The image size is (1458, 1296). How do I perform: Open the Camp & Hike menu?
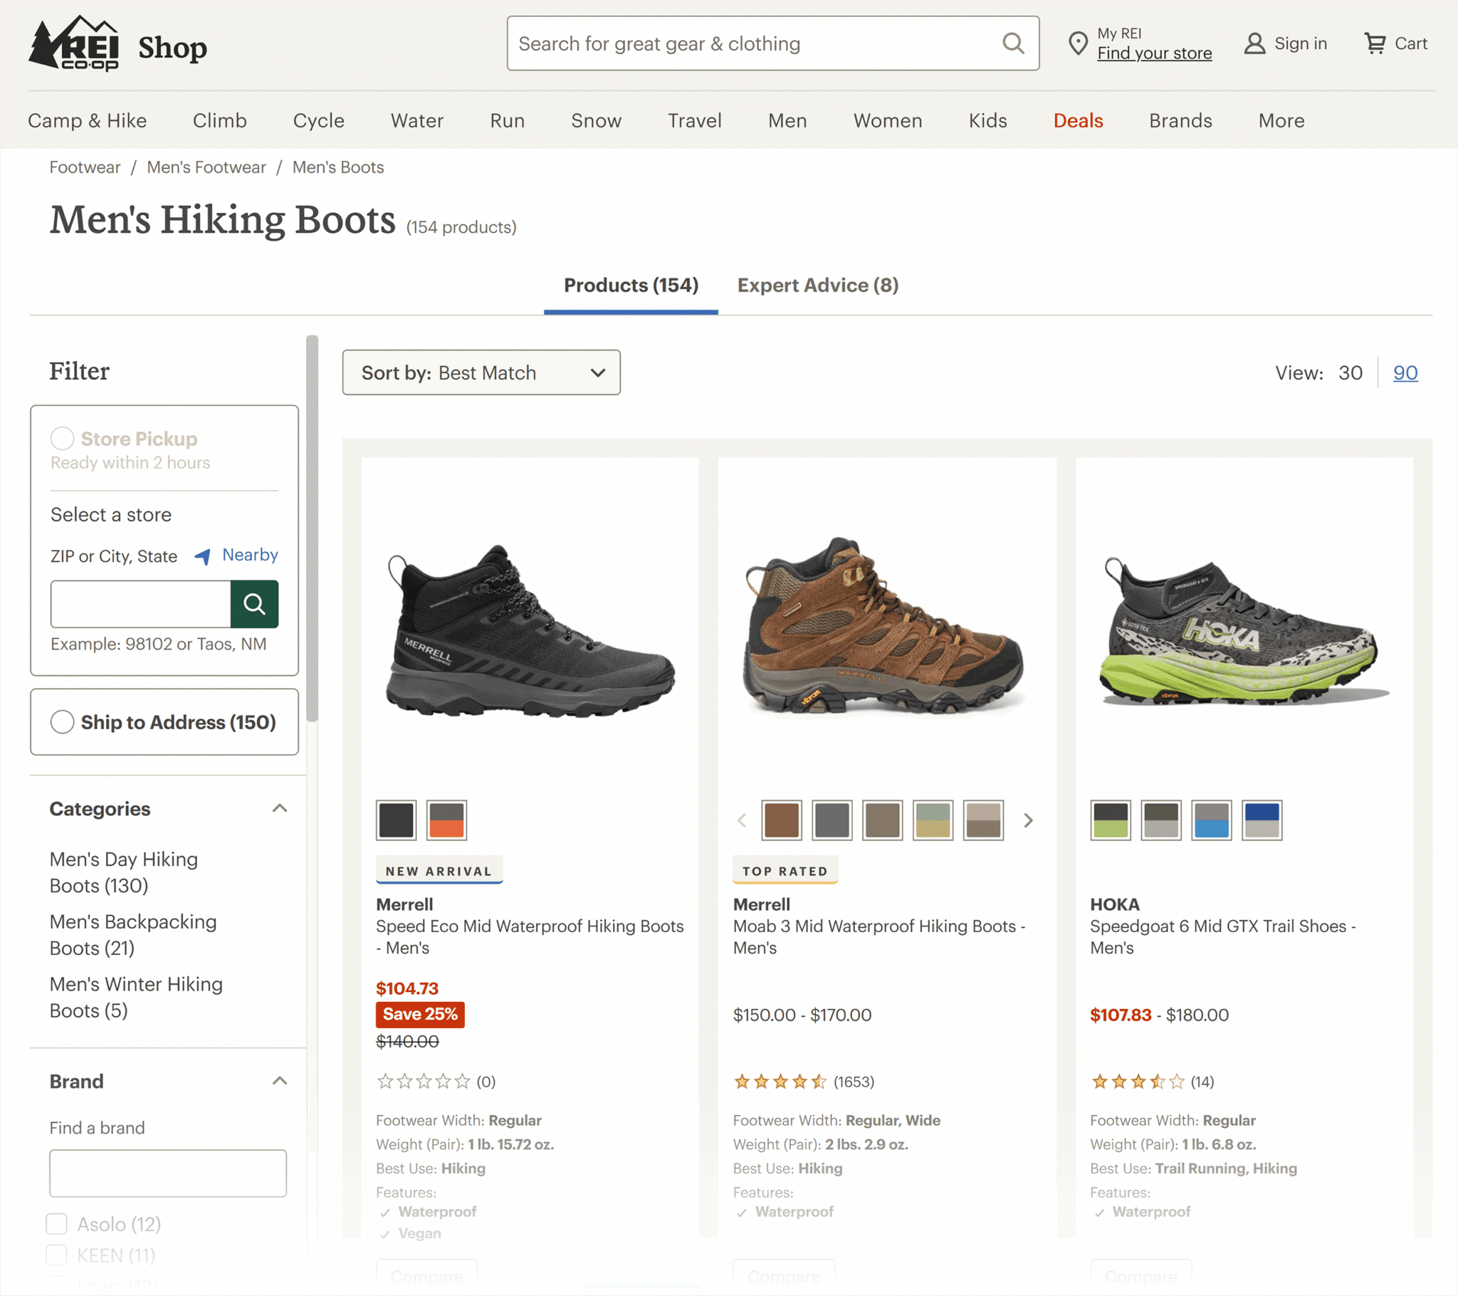(x=87, y=120)
